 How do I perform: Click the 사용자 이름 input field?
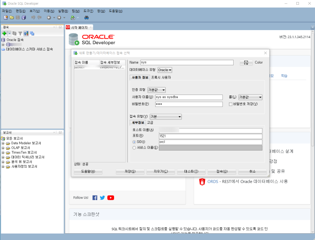(x=189, y=97)
